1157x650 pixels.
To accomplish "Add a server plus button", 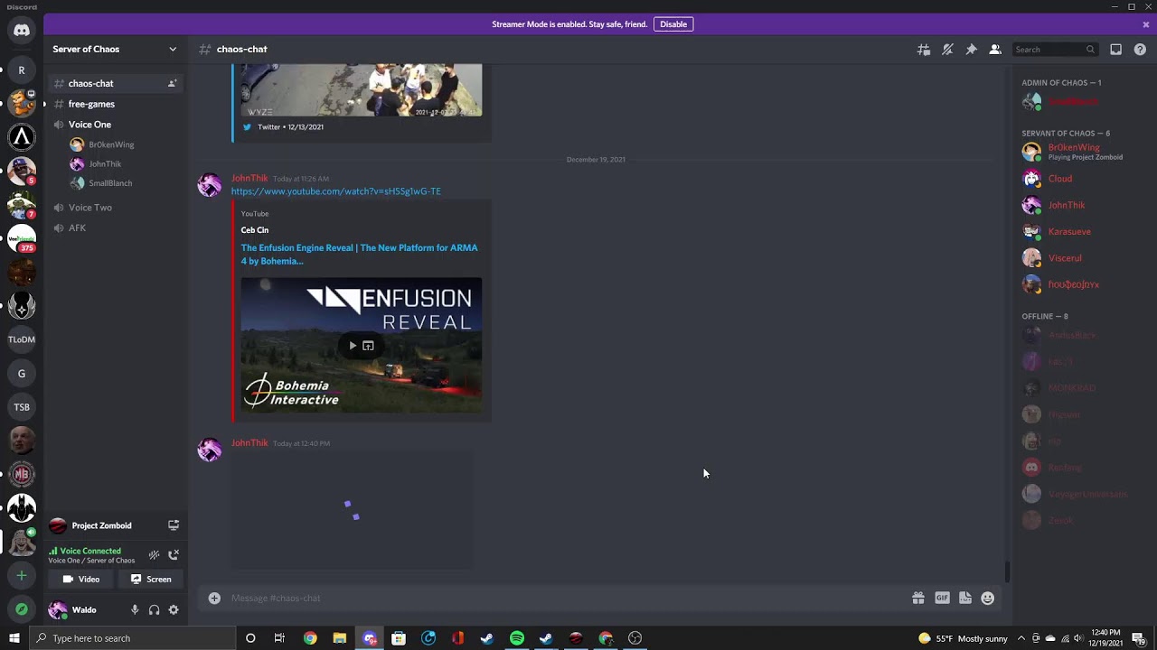I will click(x=22, y=575).
